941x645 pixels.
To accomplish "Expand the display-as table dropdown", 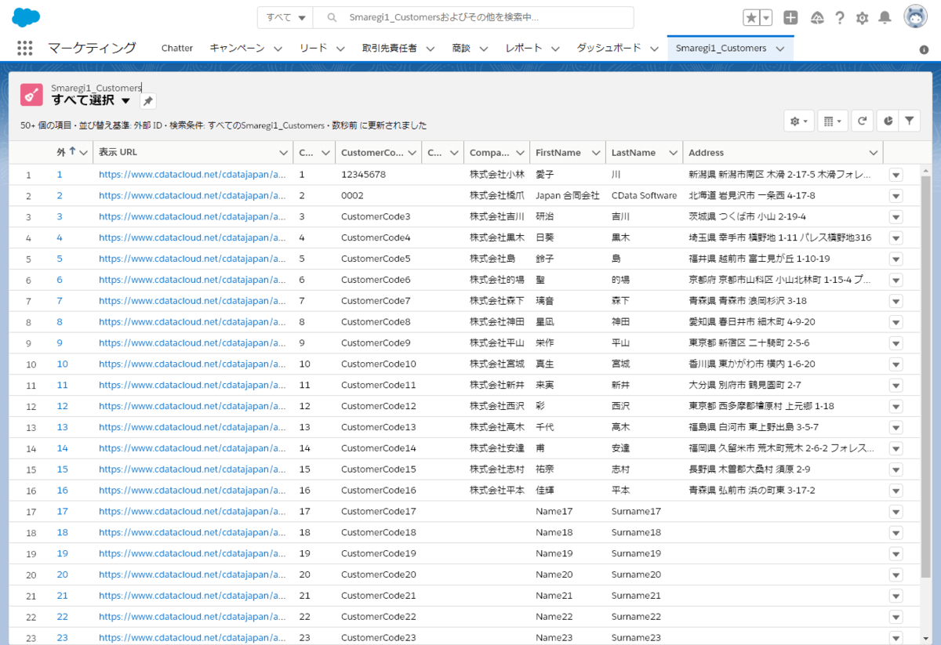I will point(831,121).
